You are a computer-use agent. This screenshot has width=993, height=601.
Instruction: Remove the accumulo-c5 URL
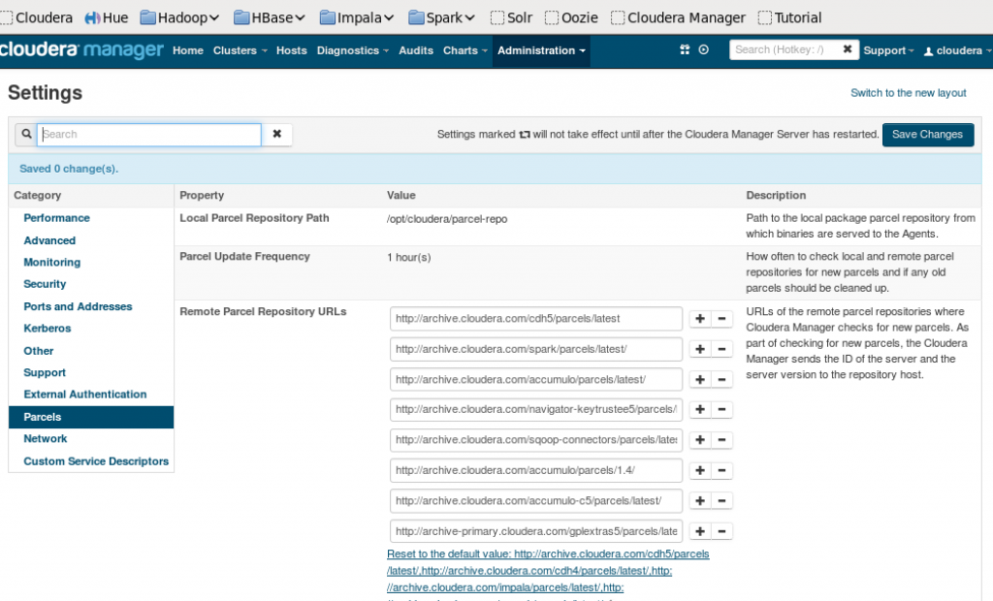721,501
